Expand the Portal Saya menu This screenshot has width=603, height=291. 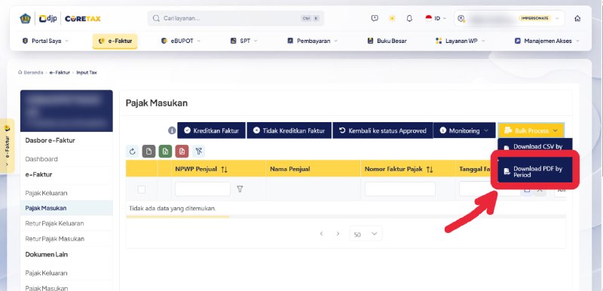(45, 41)
